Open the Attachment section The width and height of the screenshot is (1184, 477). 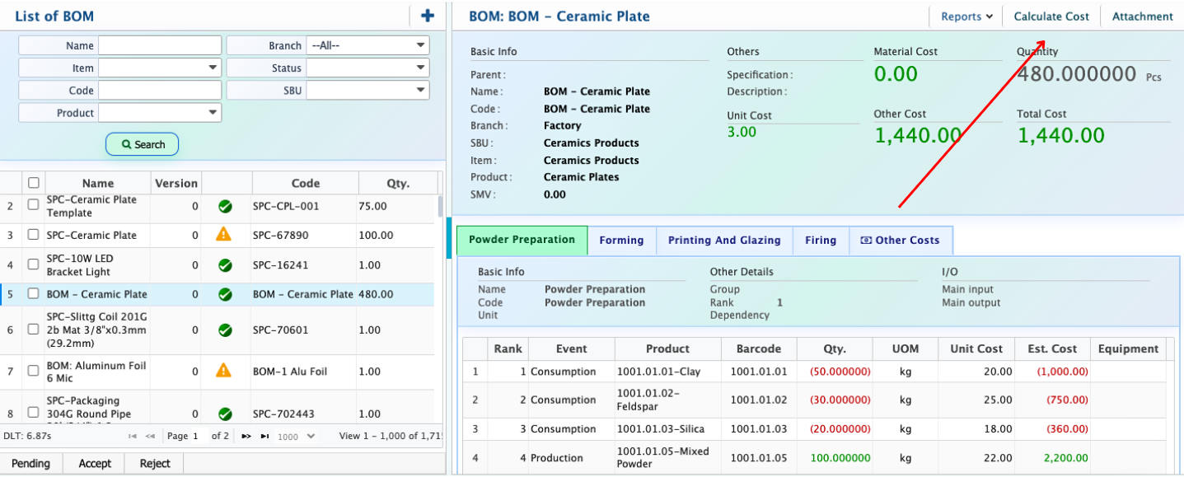click(x=1143, y=16)
